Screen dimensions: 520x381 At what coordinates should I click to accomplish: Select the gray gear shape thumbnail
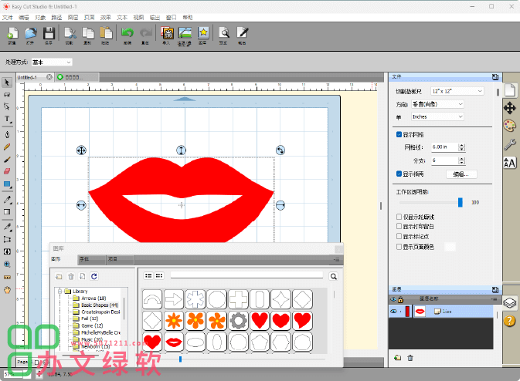coord(239,320)
